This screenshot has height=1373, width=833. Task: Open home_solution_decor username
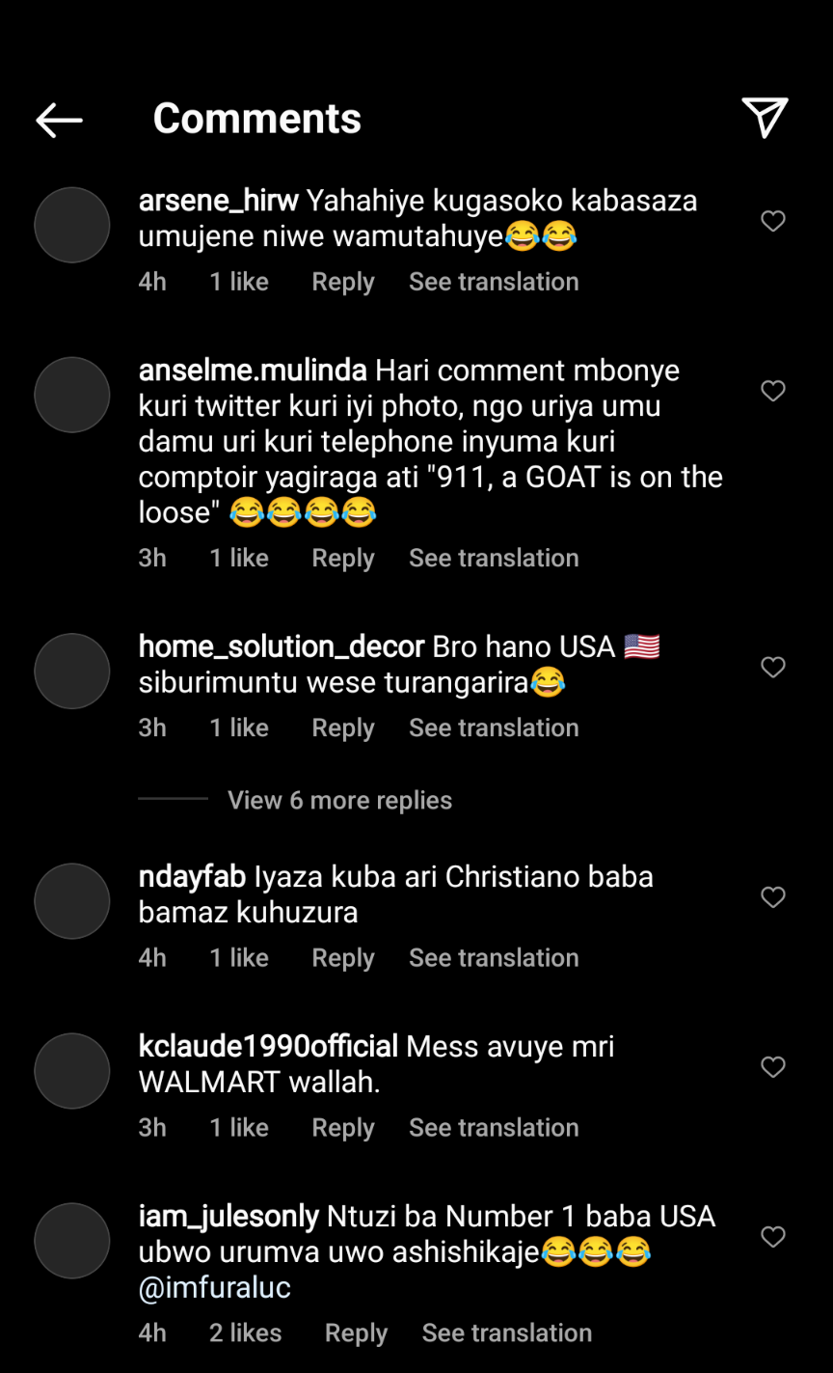[282, 646]
